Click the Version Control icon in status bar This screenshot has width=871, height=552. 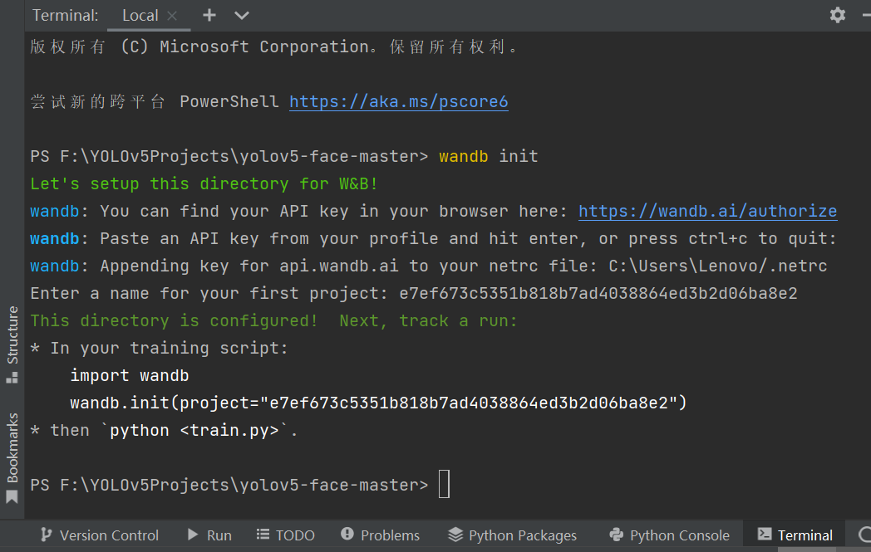click(98, 535)
